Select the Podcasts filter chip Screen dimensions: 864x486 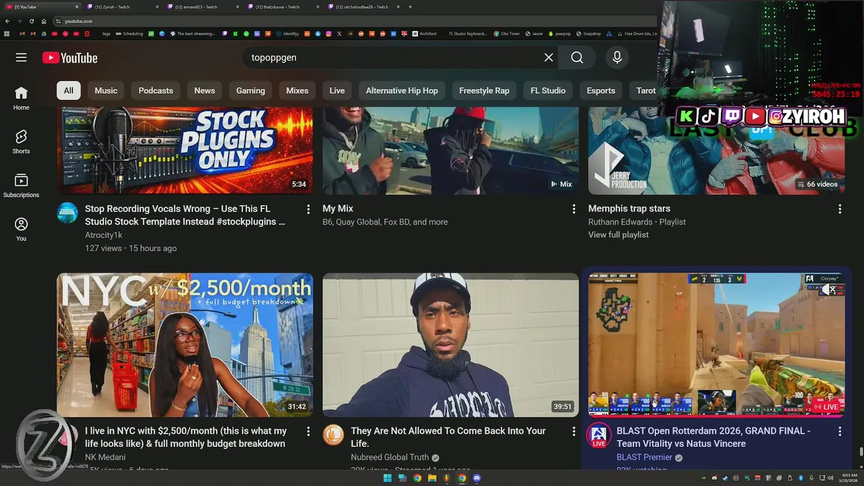(x=156, y=90)
